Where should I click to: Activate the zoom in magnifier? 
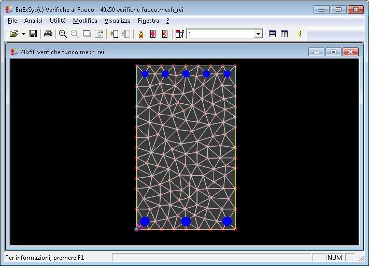tap(63, 34)
